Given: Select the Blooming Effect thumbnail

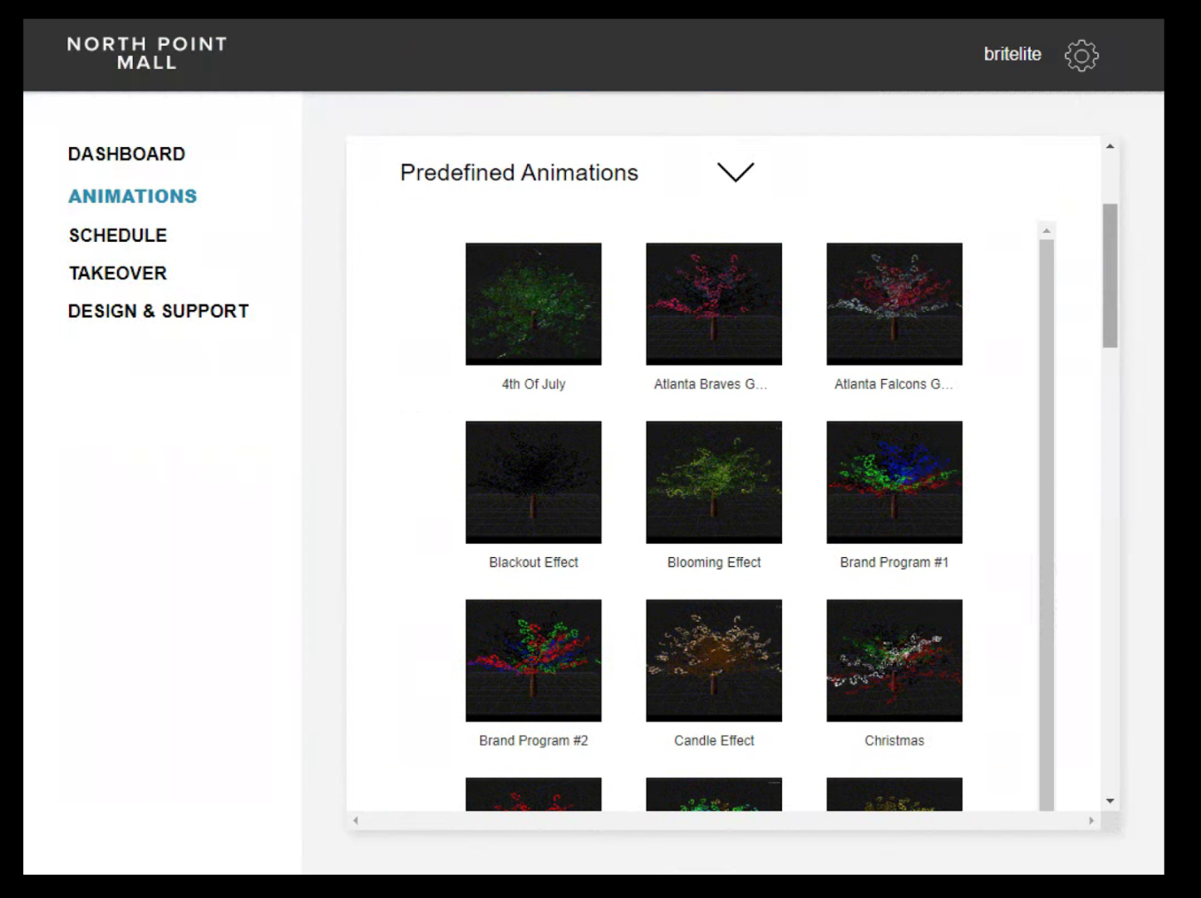Looking at the screenshot, I should coord(714,482).
